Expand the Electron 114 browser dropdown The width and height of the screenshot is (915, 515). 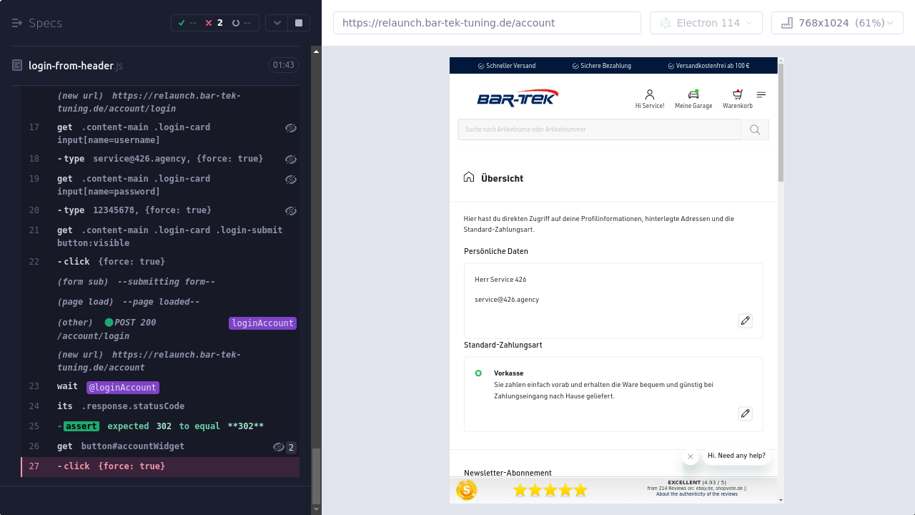(706, 23)
